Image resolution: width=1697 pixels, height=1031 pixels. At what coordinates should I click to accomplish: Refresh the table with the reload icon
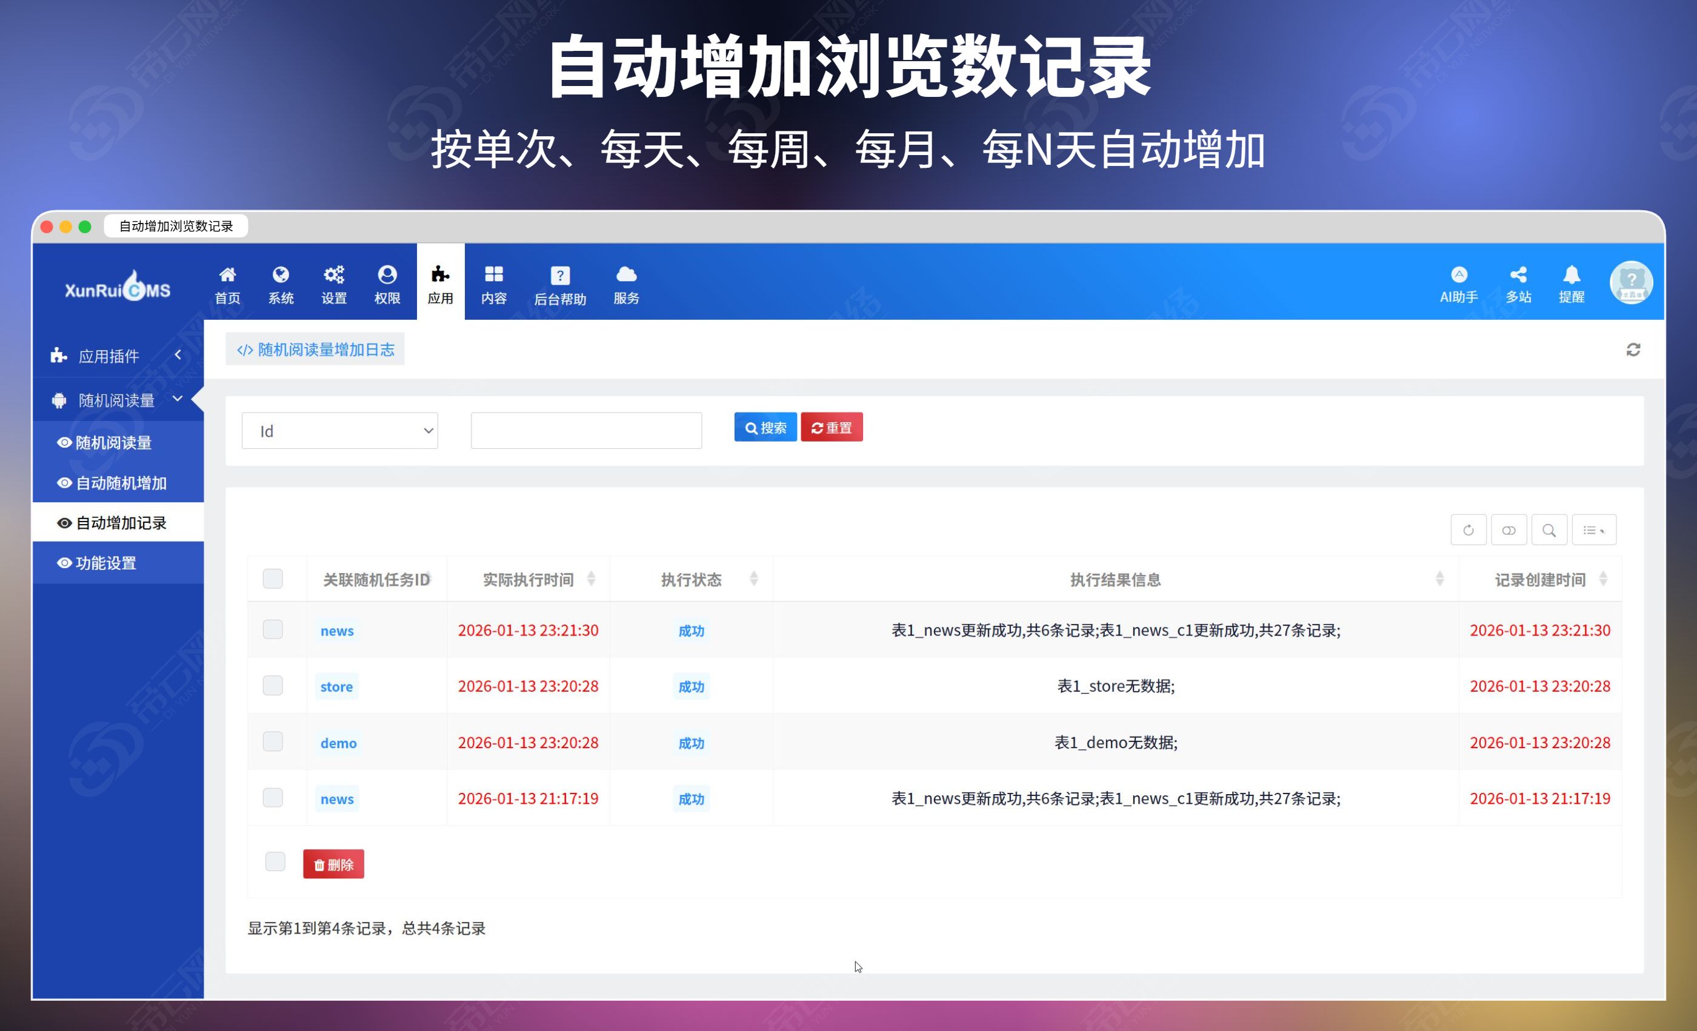1468,529
